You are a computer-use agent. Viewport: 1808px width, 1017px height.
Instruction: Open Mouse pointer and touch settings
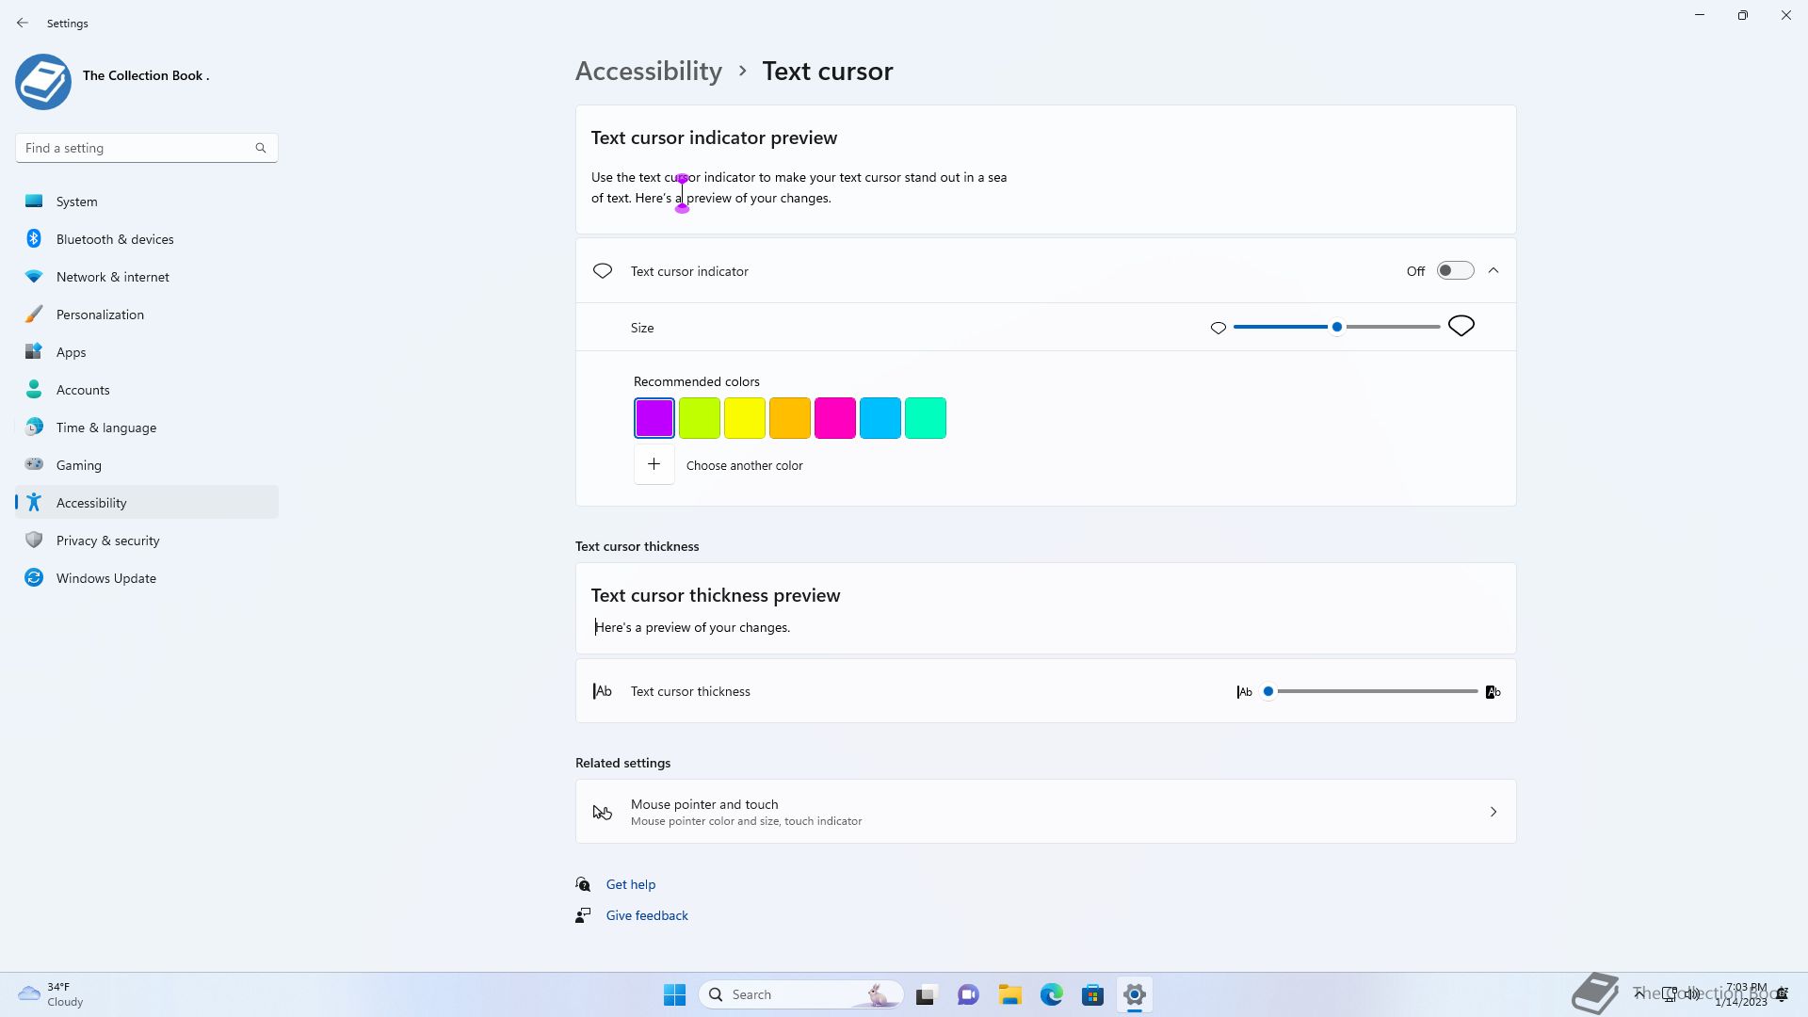(x=1045, y=812)
